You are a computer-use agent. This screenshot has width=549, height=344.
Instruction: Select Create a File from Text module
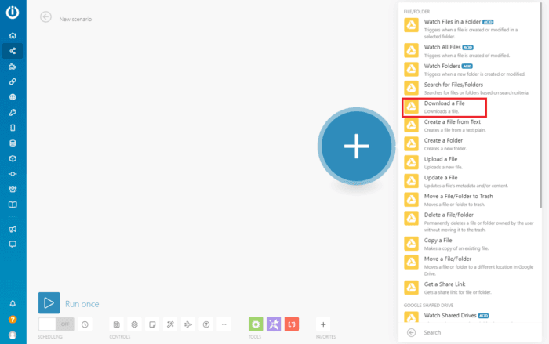pos(469,125)
